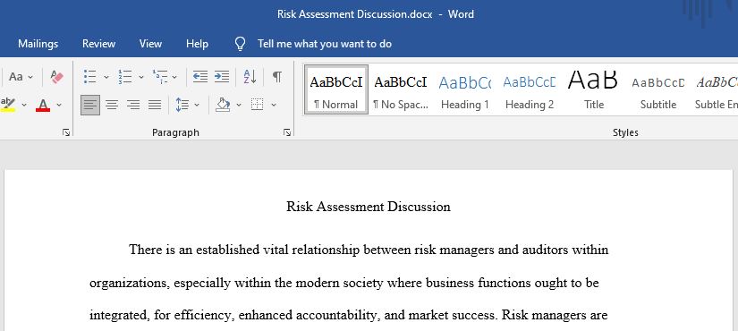This screenshot has height=331, width=738.
Task: Apply the Heading 1 style
Action: [464, 90]
